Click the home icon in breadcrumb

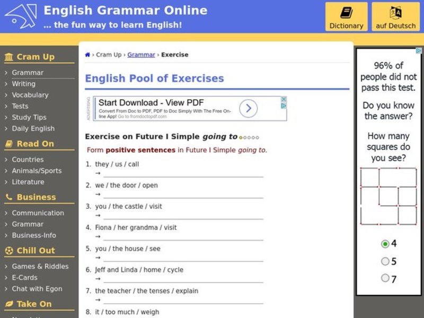click(87, 55)
